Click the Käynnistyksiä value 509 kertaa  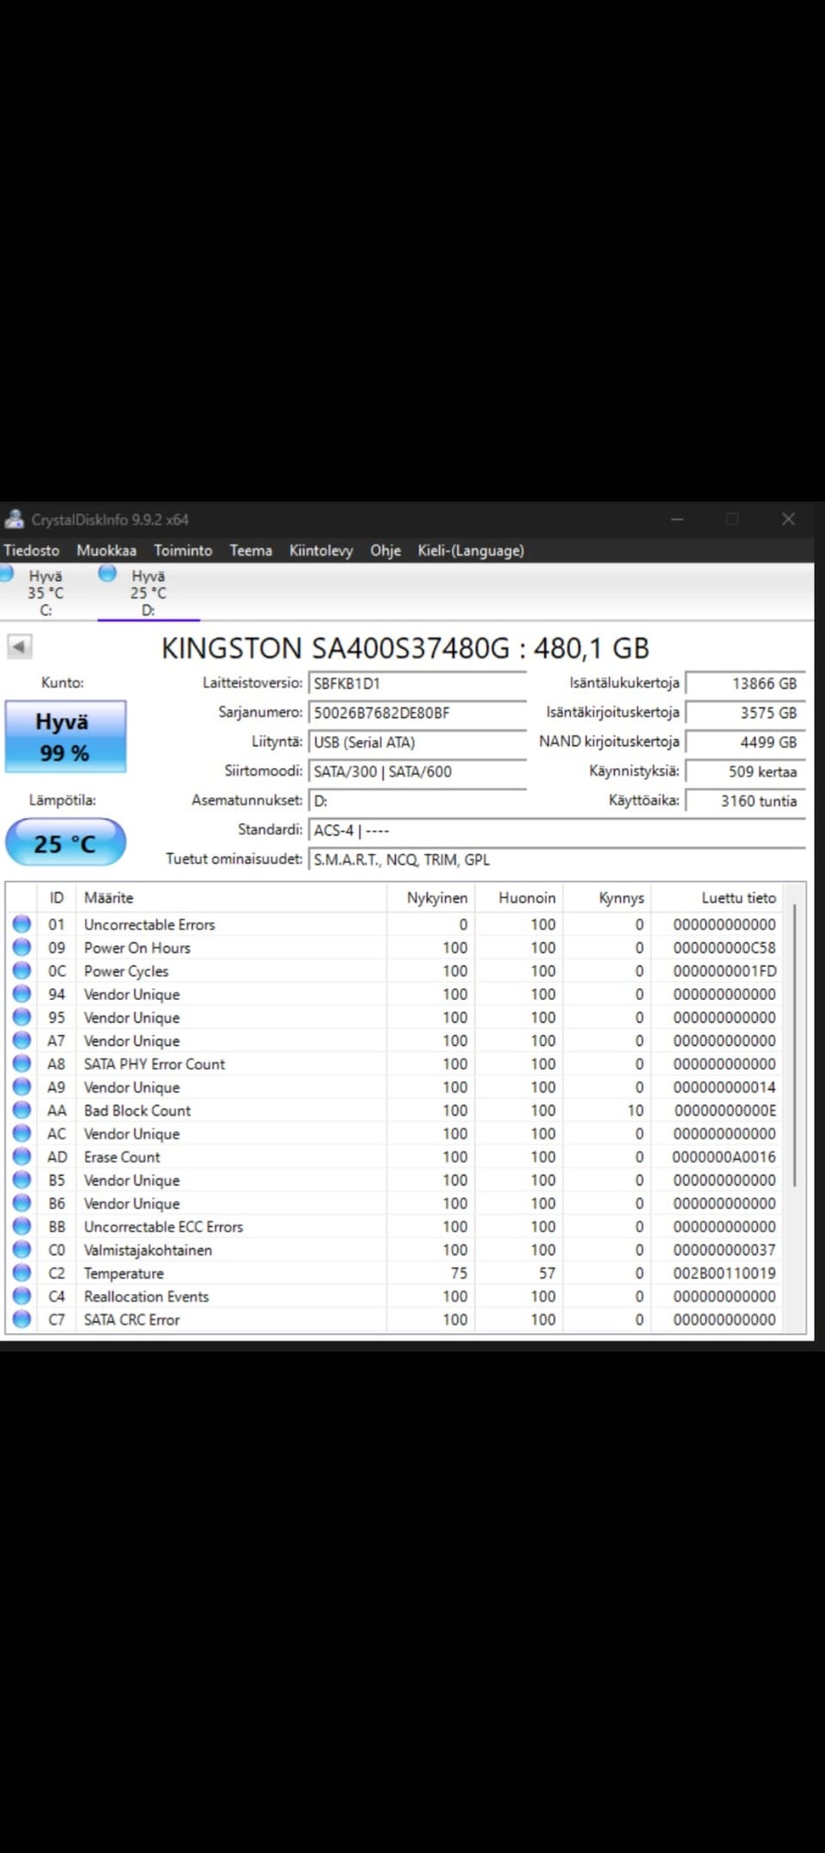(x=745, y=771)
